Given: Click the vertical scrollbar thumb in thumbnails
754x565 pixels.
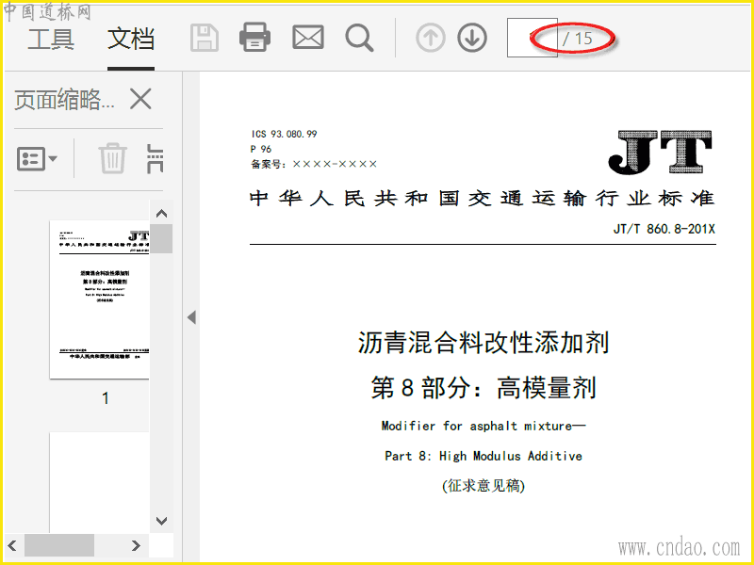Looking at the screenshot, I should [x=161, y=239].
